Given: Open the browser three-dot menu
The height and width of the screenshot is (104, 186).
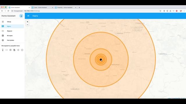Looking at the screenshot, I should pyautogui.click(x=184, y=11).
